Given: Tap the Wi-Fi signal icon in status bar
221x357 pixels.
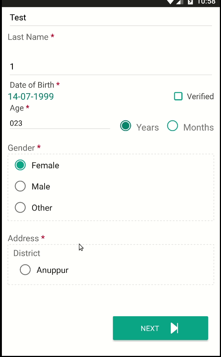Looking at the screenshot, I should coord(171,2).
